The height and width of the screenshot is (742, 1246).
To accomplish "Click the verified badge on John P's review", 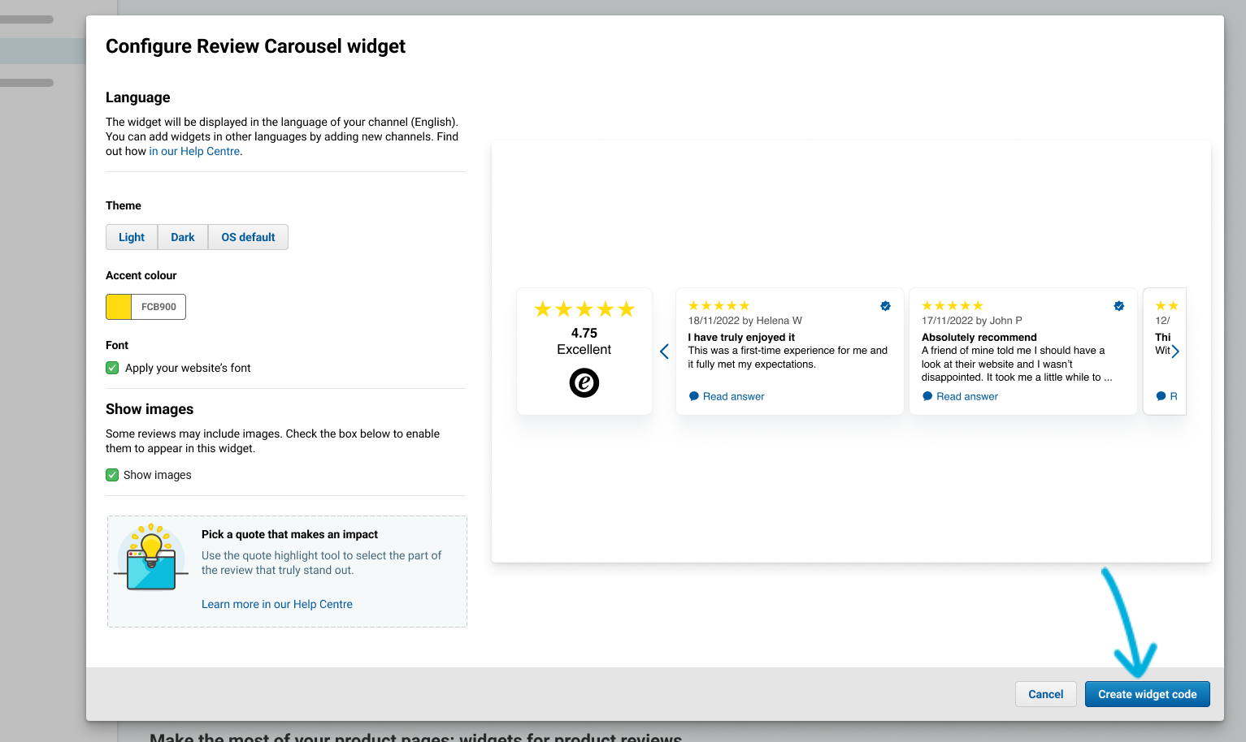I will point(1118,306).
